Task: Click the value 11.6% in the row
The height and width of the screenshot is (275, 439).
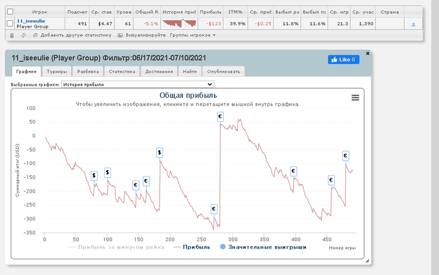Action: (x=317, y=24)
